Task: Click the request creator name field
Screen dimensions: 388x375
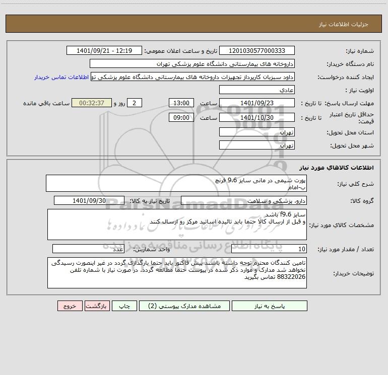Action: (193, 77)
